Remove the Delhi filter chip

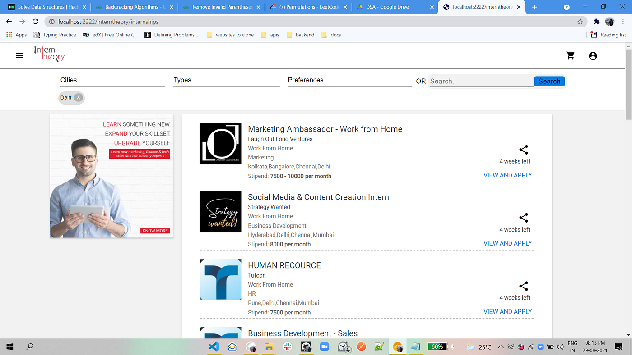pyautogui.click(x=79, y=97)
